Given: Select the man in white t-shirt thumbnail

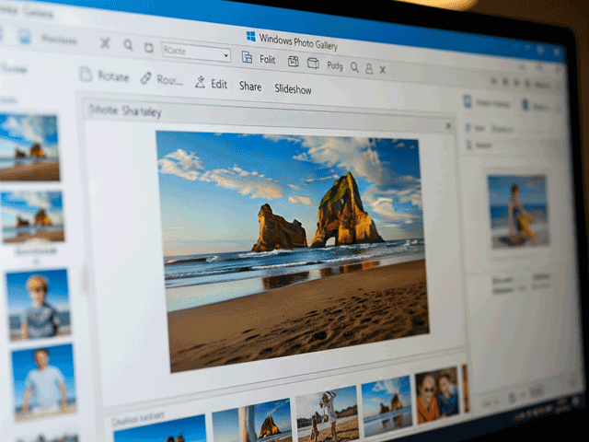Looking at the screenshot, I should 44,383.
